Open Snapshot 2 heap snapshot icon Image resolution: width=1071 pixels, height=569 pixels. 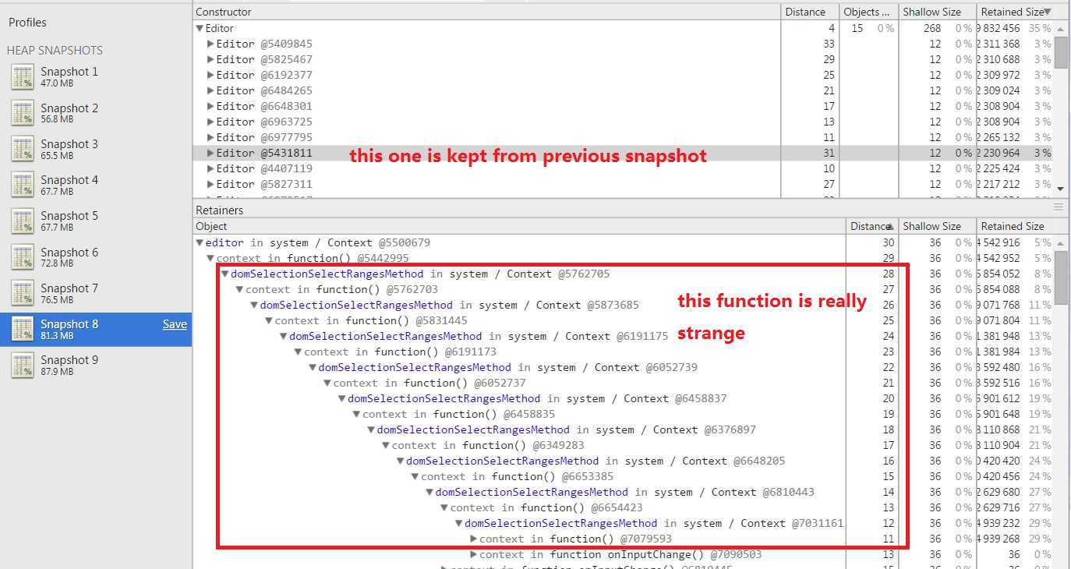coord(23,113)
